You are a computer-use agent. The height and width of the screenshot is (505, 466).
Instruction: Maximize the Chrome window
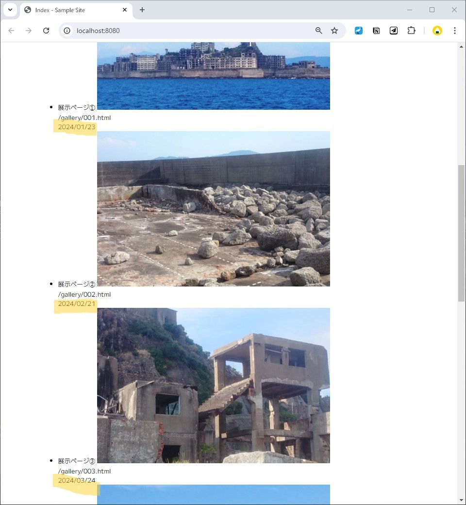432,10
